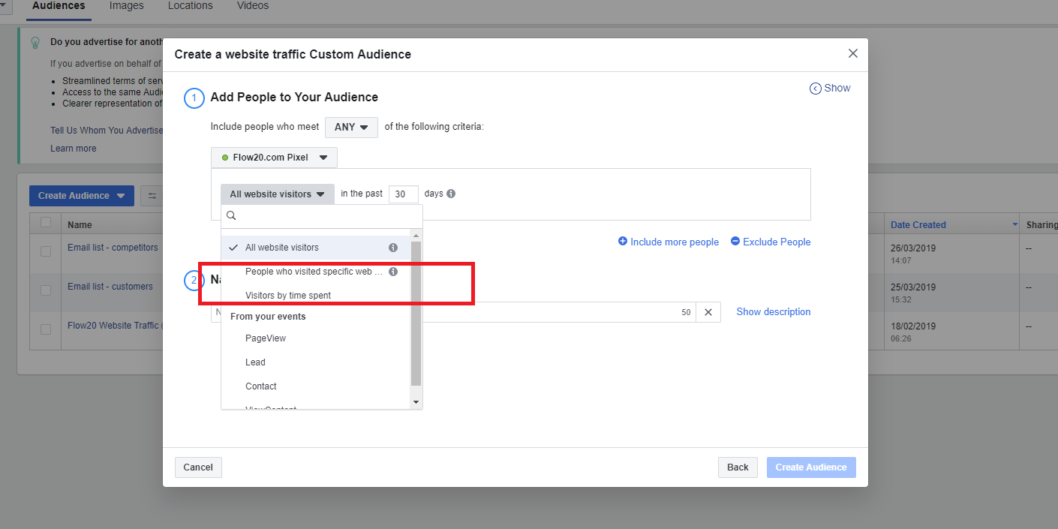Screen dimensions: 1058x529
Task: Toggle select-all checkbox in table header
Action: (x=46, y=223)
